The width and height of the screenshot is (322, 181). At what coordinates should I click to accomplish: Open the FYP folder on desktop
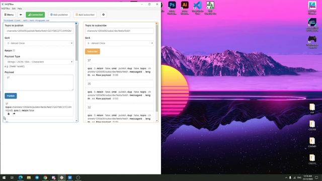(312, 109)
